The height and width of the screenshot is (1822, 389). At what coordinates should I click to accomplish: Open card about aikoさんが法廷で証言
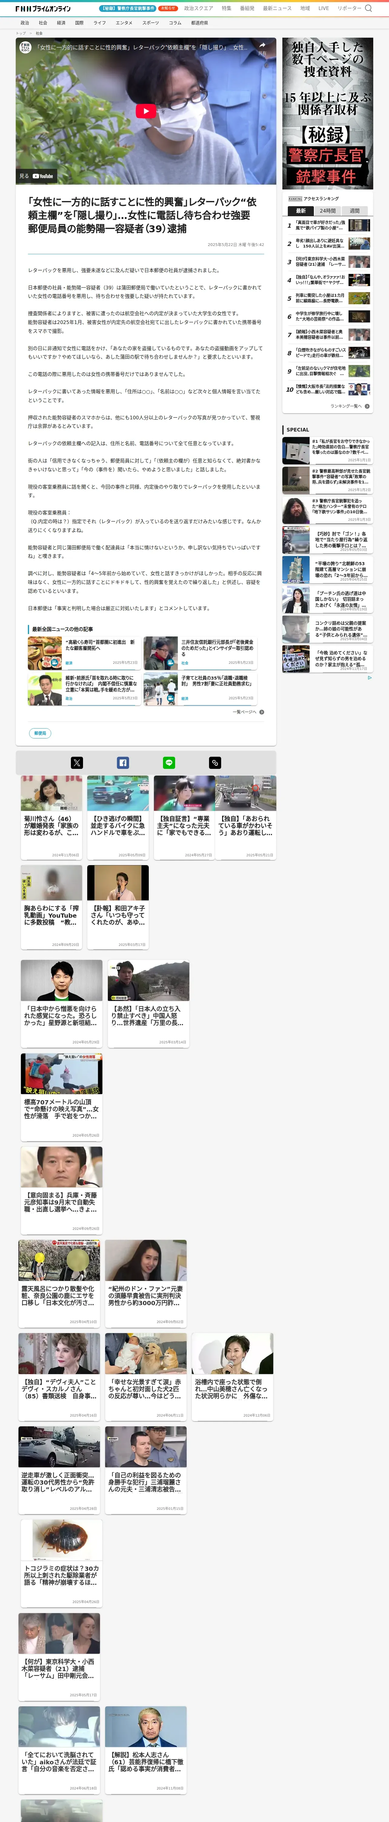click(59, 1751)
